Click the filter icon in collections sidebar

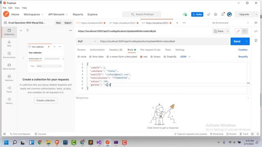[27, 31]
